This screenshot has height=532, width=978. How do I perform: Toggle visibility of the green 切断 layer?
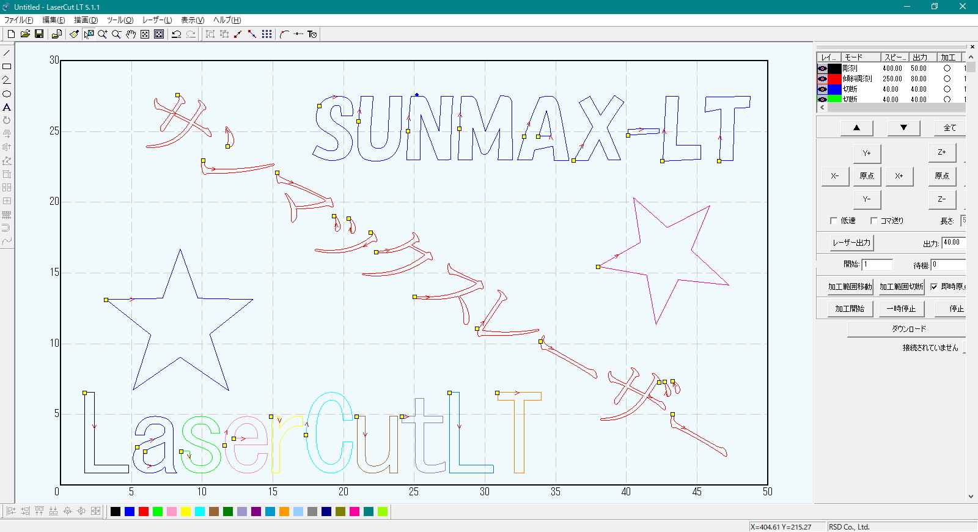coord(822,99)
